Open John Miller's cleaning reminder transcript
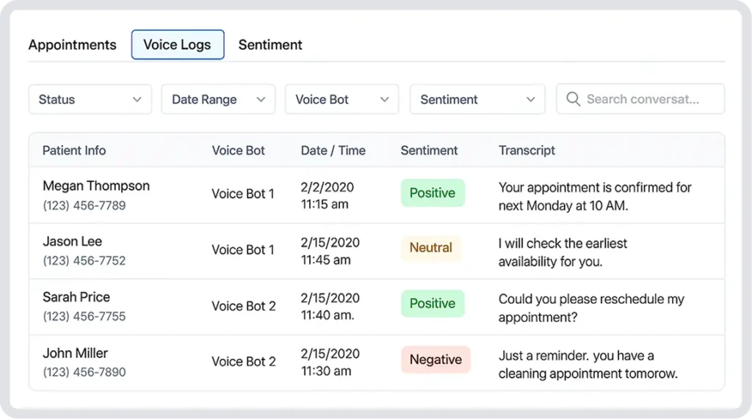Viewport: 752px width, 419px height. 587,365
